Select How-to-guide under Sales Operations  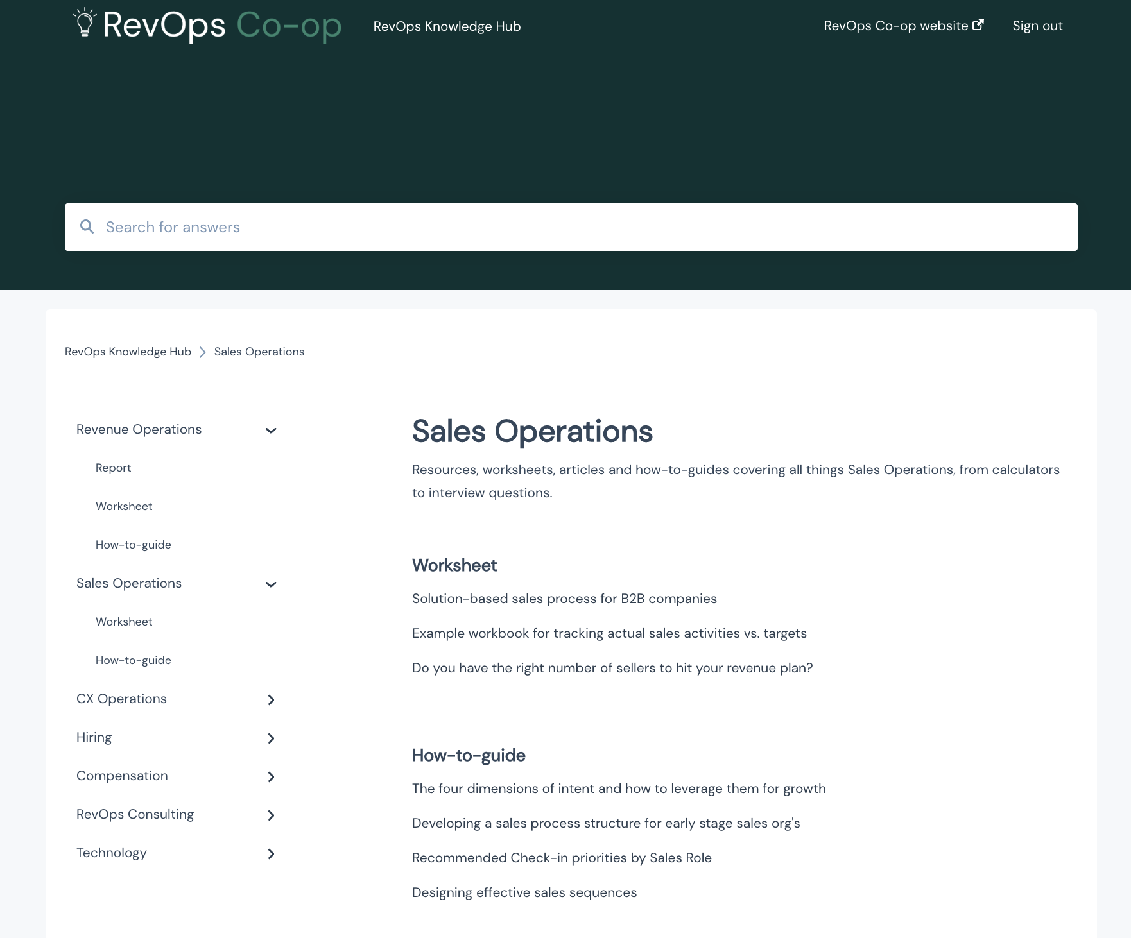point(133,660)
